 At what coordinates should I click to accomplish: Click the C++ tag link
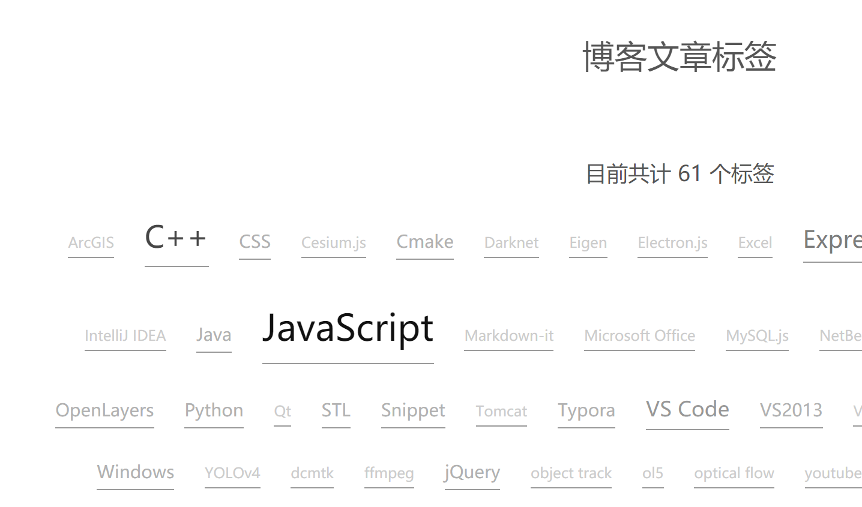[x=176, y=238]
